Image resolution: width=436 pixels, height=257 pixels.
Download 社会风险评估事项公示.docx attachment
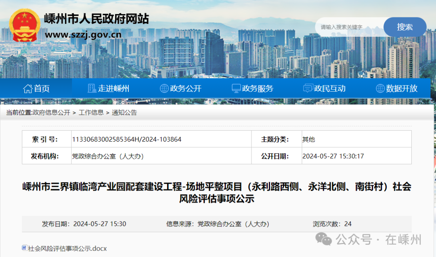click(67, 249)
